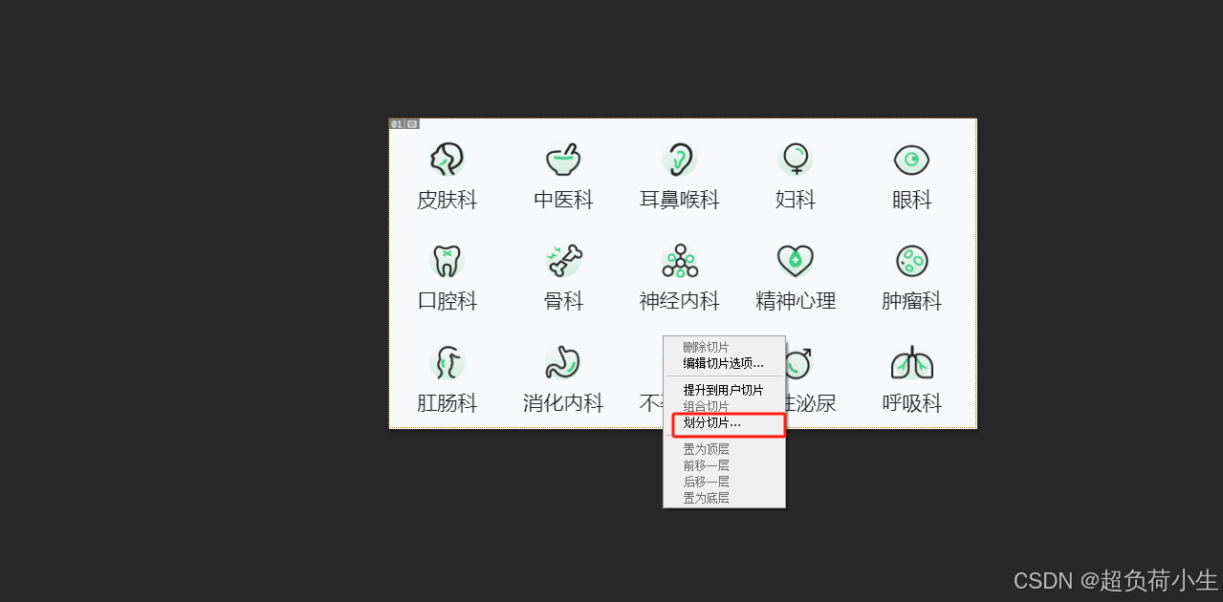The image size is (1223, 602).
Task: Click the 皮肤科 face icon
Action: tap(447, 160)
